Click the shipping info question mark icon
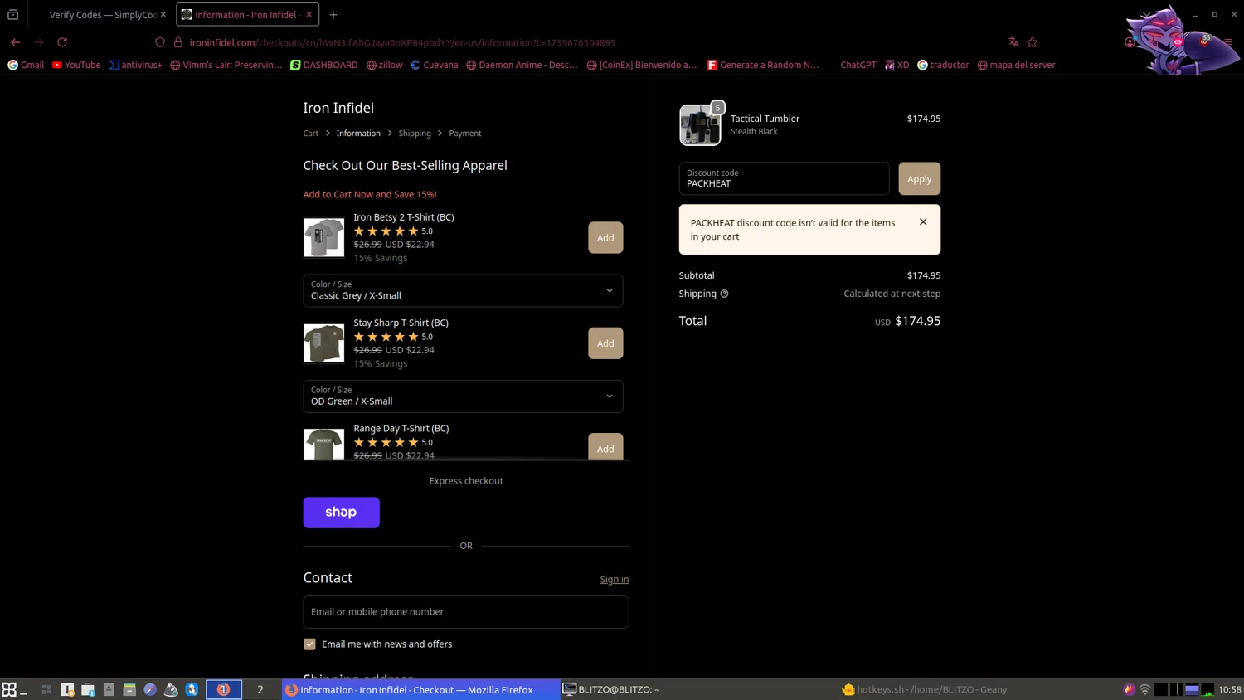Screen dimensions: 1244x700 coord(724,294)
